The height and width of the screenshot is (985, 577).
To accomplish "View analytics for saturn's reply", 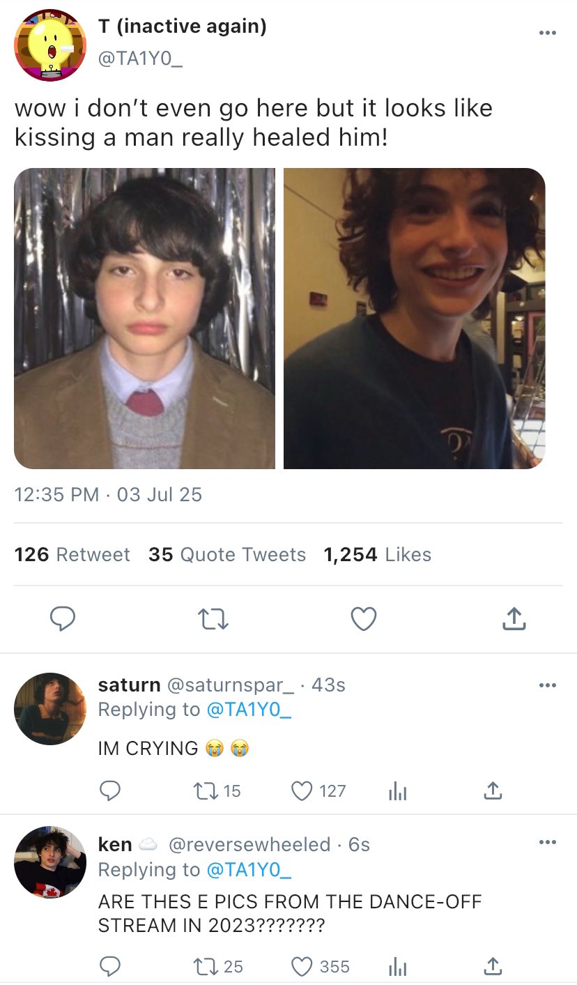I will 397,791.
